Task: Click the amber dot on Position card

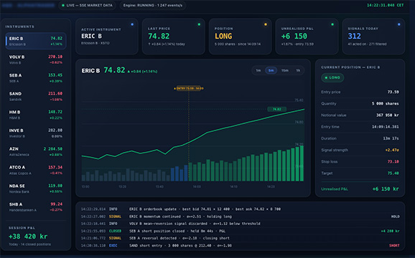Action: point(266,24)
